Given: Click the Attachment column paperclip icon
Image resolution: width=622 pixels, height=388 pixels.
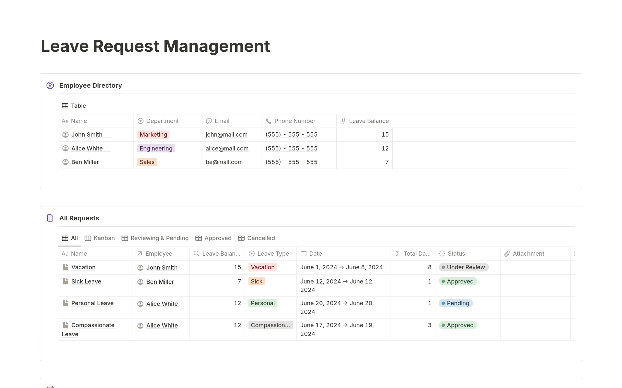Looking at the screenshot, I should 507,254.
